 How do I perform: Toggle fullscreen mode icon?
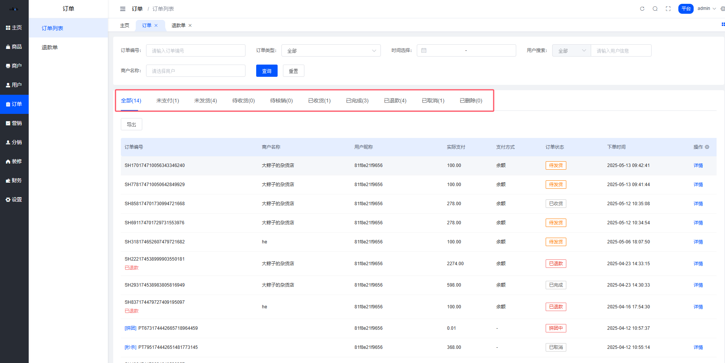668,9
